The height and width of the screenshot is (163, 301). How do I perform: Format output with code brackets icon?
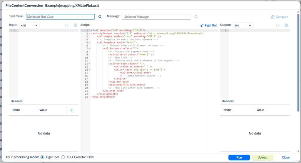pos(277,25)
